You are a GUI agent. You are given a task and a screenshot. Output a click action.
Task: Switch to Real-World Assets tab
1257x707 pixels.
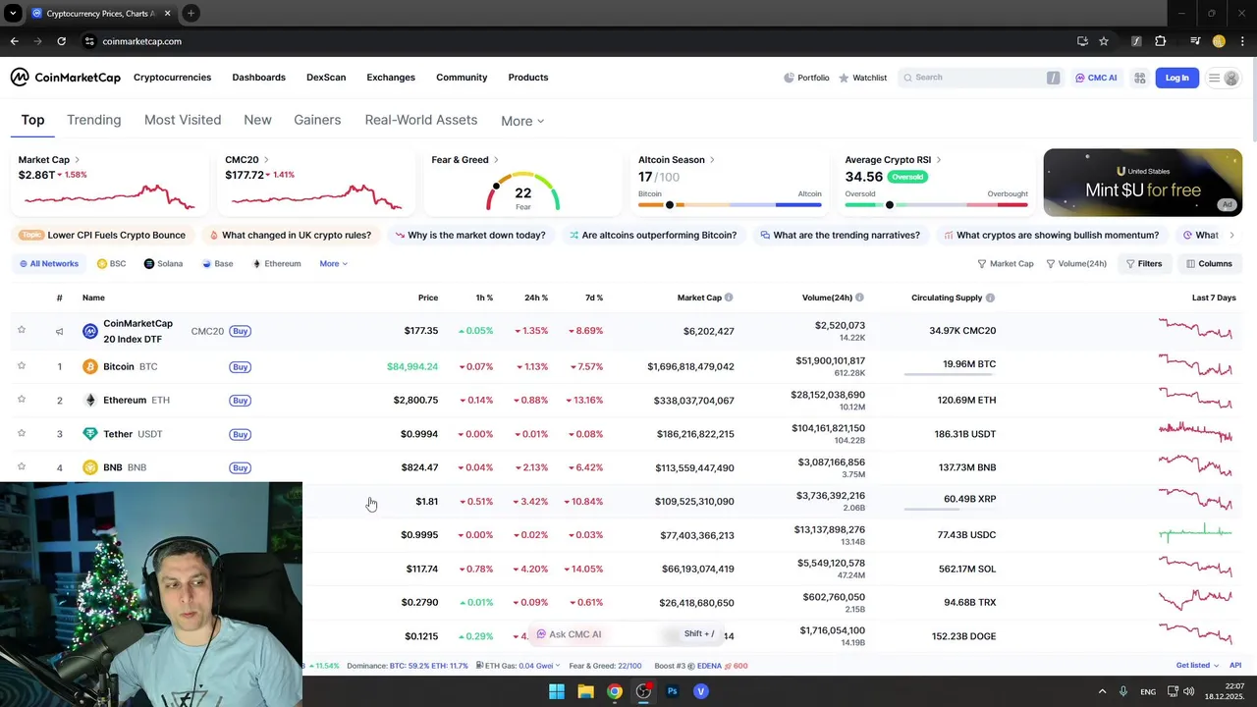click(x=421, y=120)
